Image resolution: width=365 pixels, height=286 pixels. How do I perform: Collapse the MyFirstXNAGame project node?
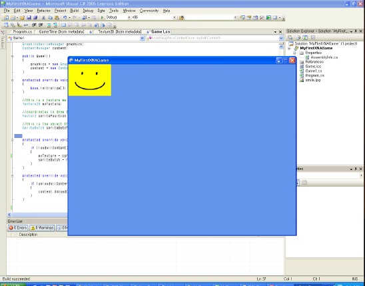point(289,48)
